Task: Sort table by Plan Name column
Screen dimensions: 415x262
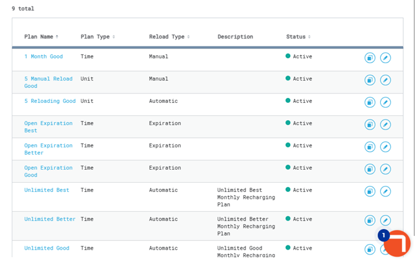Action: click(x=41, y=37)
